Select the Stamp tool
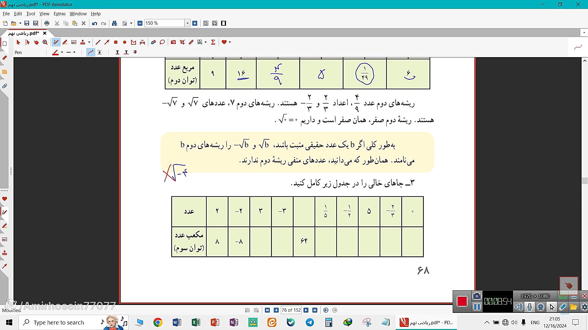Screen dimensions: 588x330 [83, 42]
